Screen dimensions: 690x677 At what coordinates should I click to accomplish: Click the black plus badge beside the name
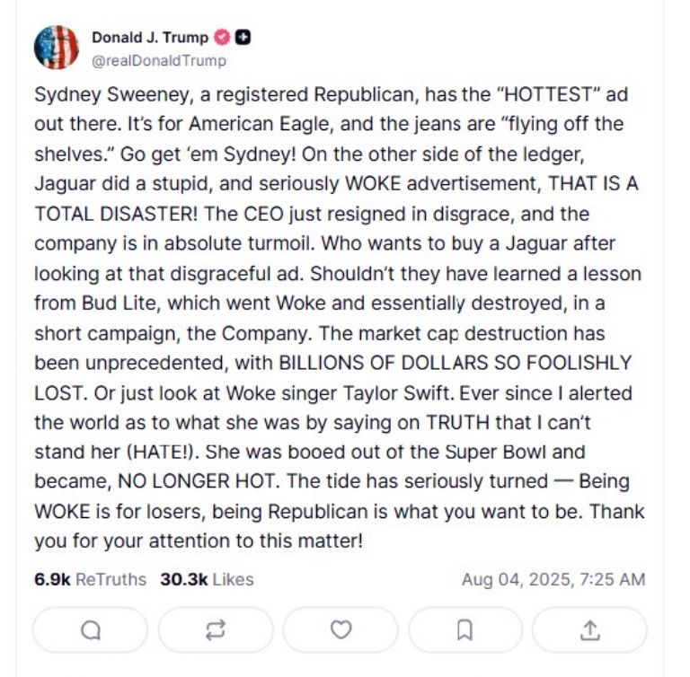pos(243,38)
